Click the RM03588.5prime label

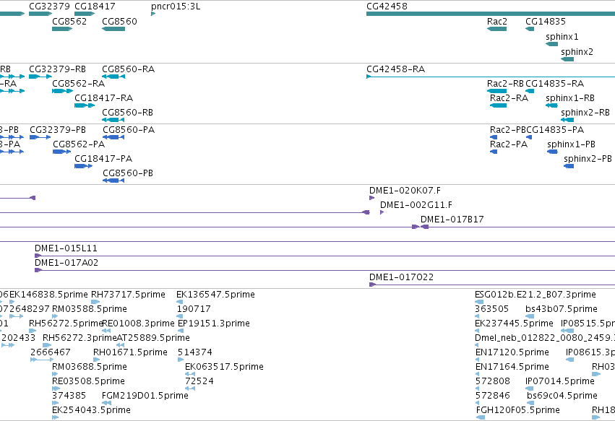tap(90, 309)
